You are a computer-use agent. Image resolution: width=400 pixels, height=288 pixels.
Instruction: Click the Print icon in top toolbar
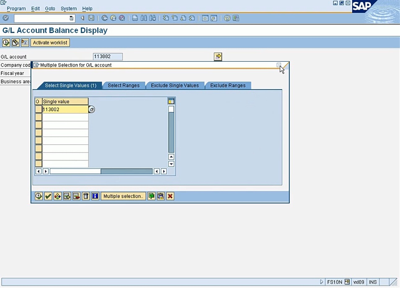click(135, 18)
